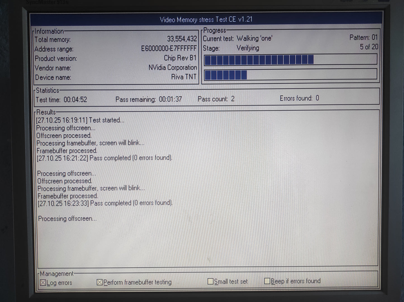Select the Verifying stage text

click(x=248, y=48)
